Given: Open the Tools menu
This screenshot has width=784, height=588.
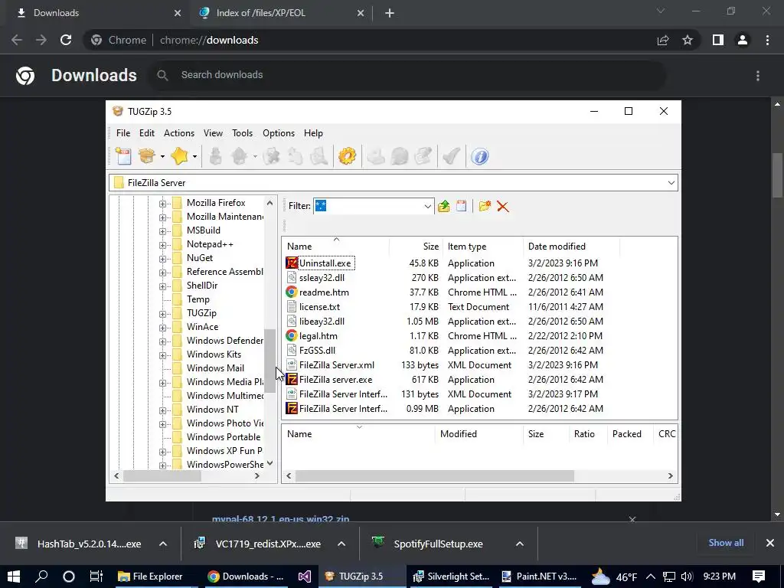Looking at the screenshot, I should (x=242, y=133).
